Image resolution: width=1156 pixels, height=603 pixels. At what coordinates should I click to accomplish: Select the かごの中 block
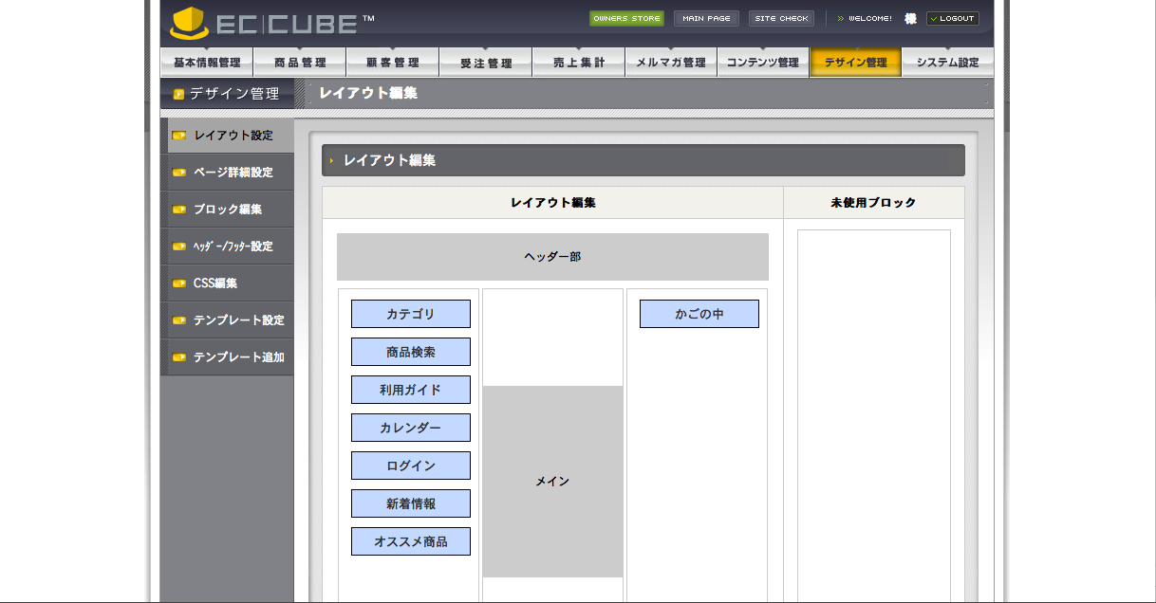click(699, 314)
